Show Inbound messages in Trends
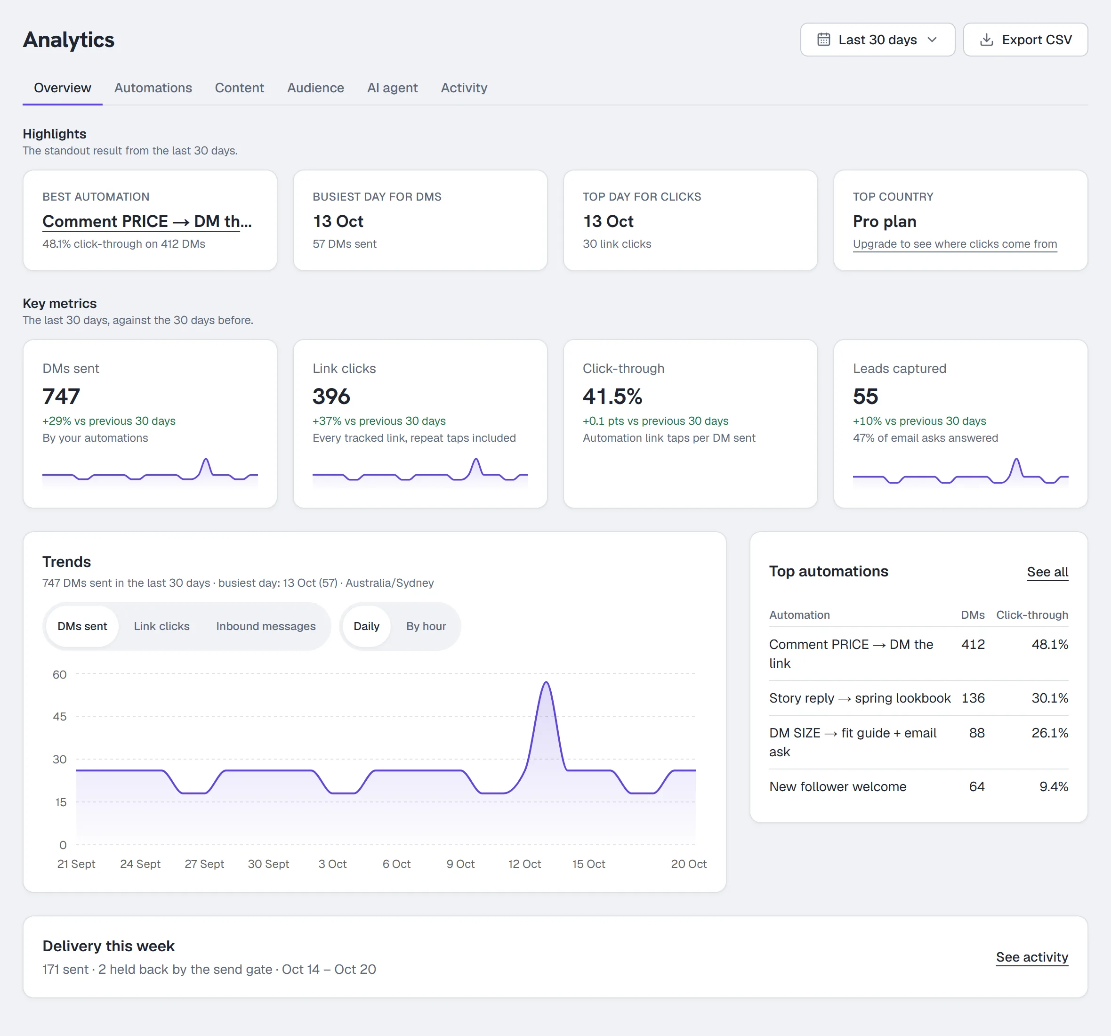Image resolution: width=1111 pixels, height=1036 pixels. [266, 626]
